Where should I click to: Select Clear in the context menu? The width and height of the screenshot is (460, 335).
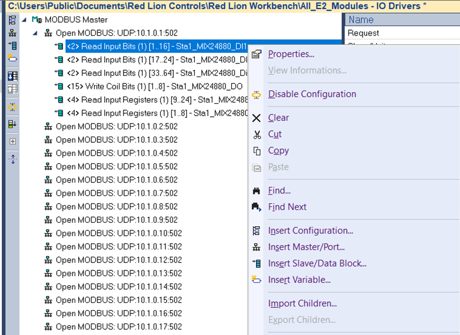(278, 118)
